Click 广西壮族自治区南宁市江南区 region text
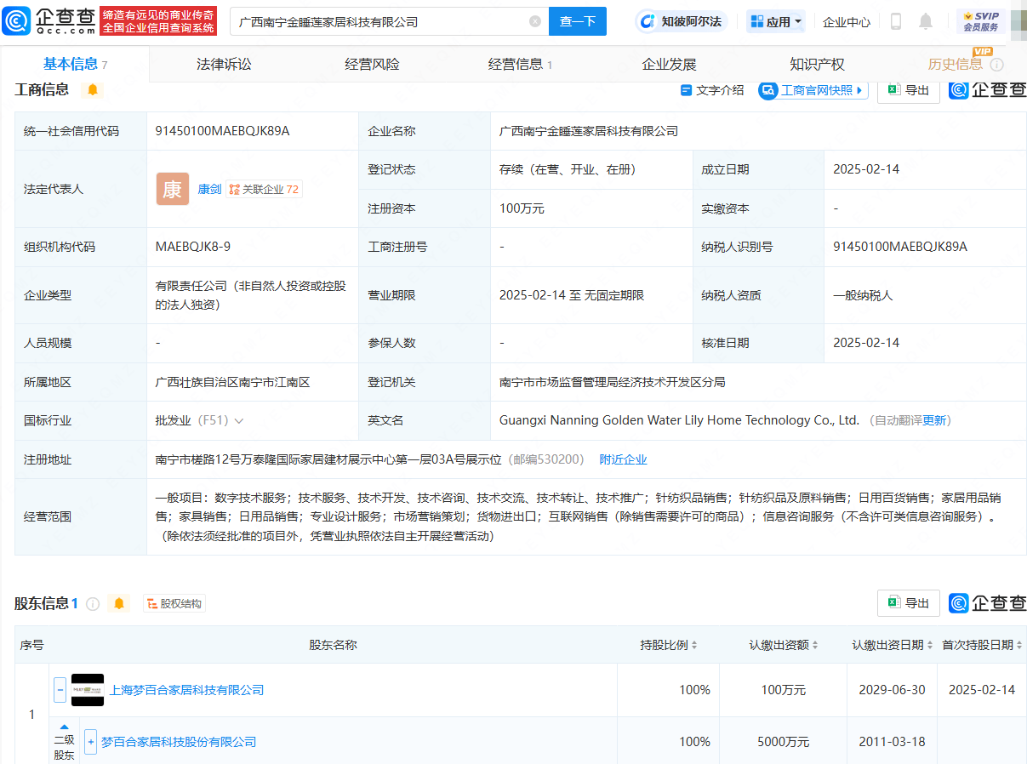 point(232,382)
